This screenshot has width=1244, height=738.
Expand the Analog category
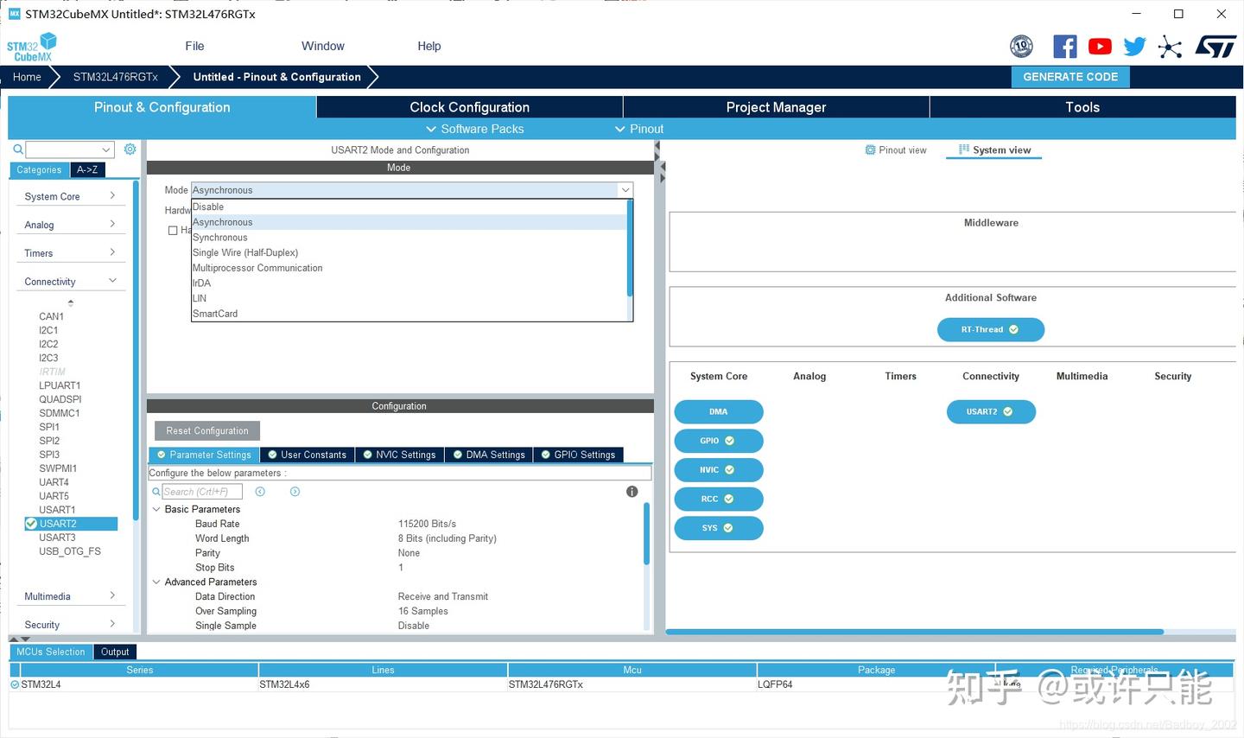pyautogui.click(x=71, y=226)
